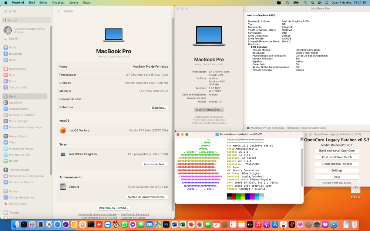Click Post Install Root Patch
370x231 pixels.
(x=337, y=157)
